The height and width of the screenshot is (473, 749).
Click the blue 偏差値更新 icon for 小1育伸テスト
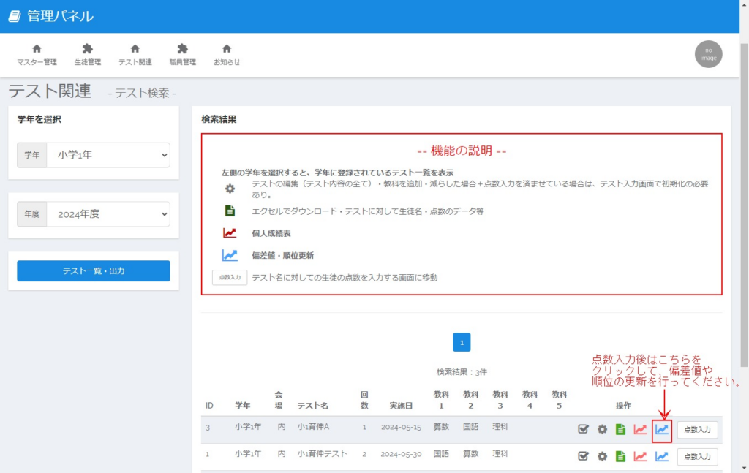point(662,456)
